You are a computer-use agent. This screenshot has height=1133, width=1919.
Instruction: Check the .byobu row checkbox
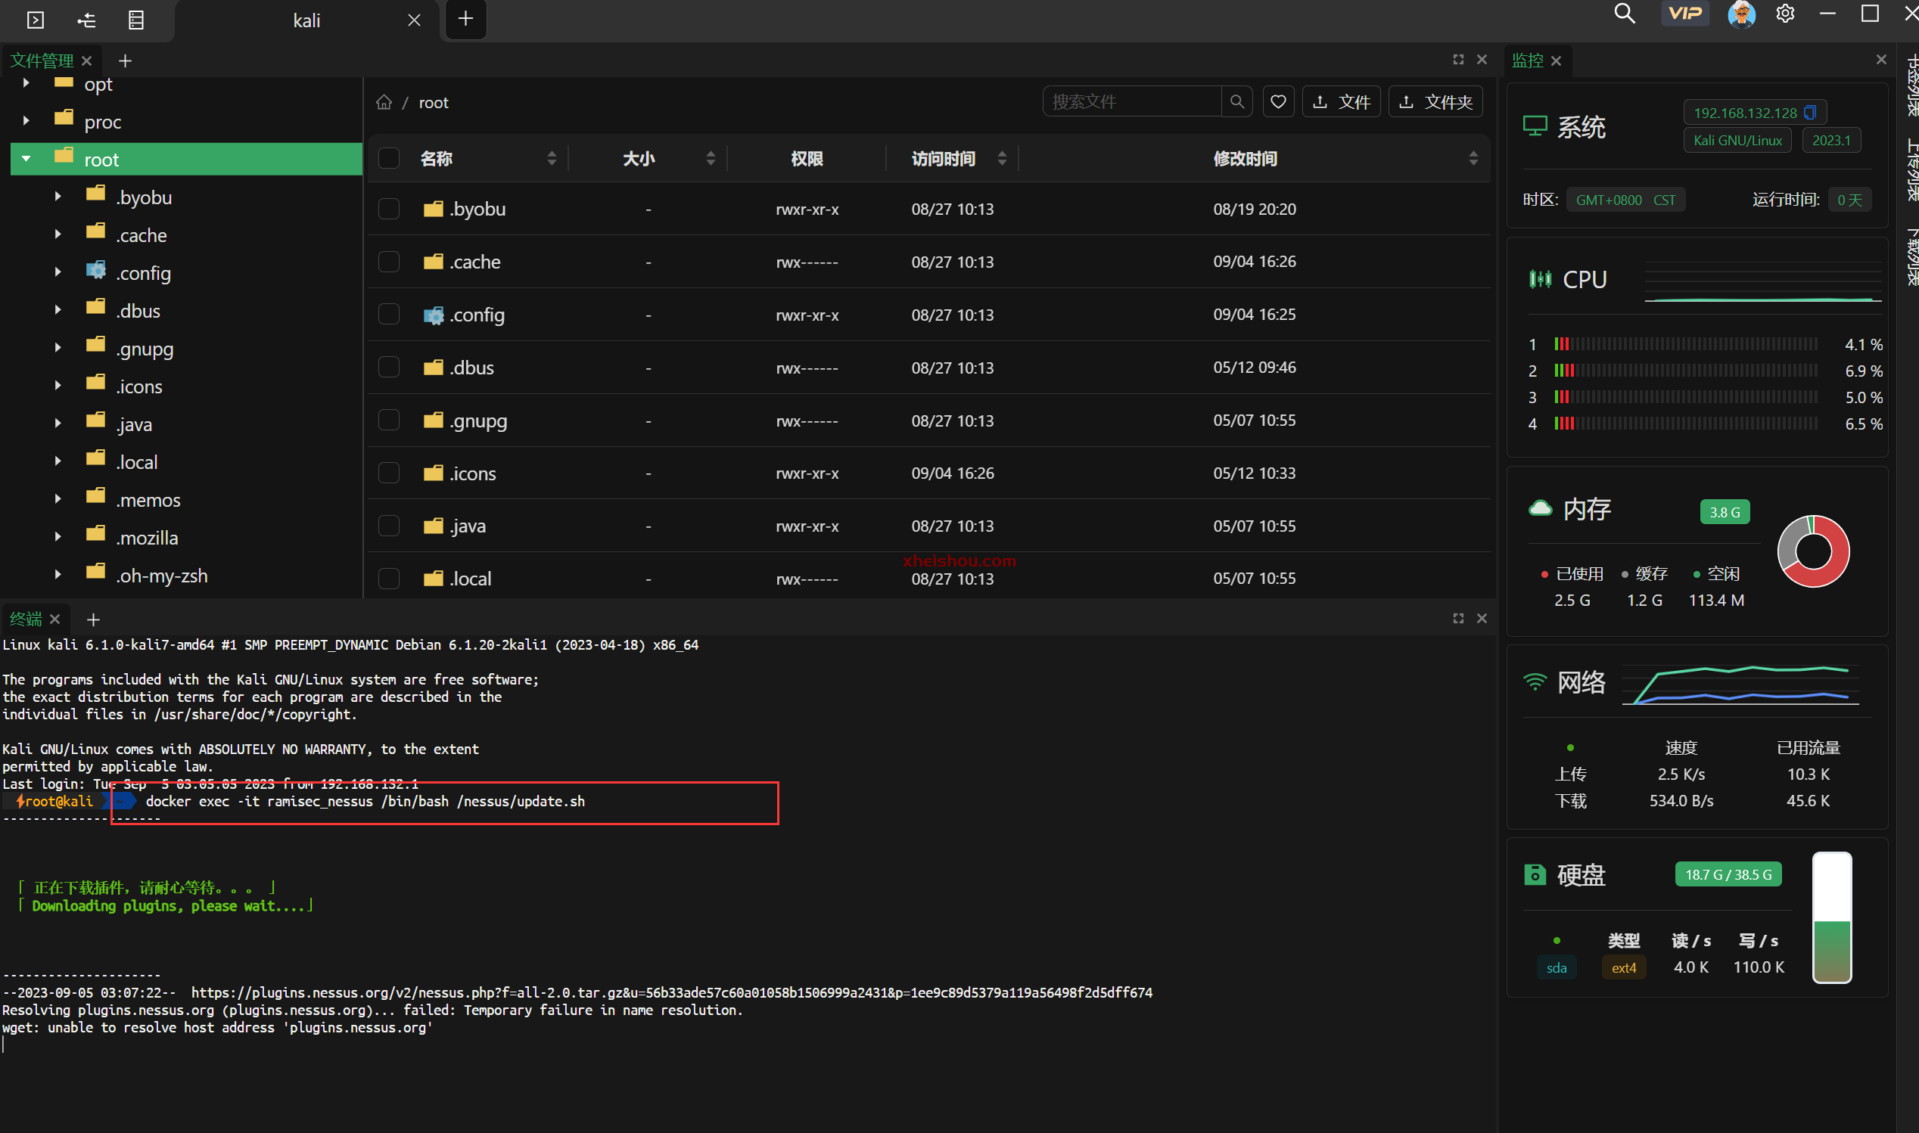coord(389,210)
